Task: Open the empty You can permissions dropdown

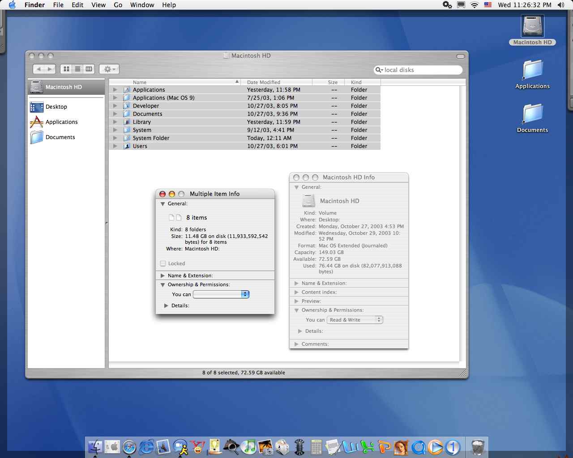Action: pyautogui.click(x=221, y=294)
